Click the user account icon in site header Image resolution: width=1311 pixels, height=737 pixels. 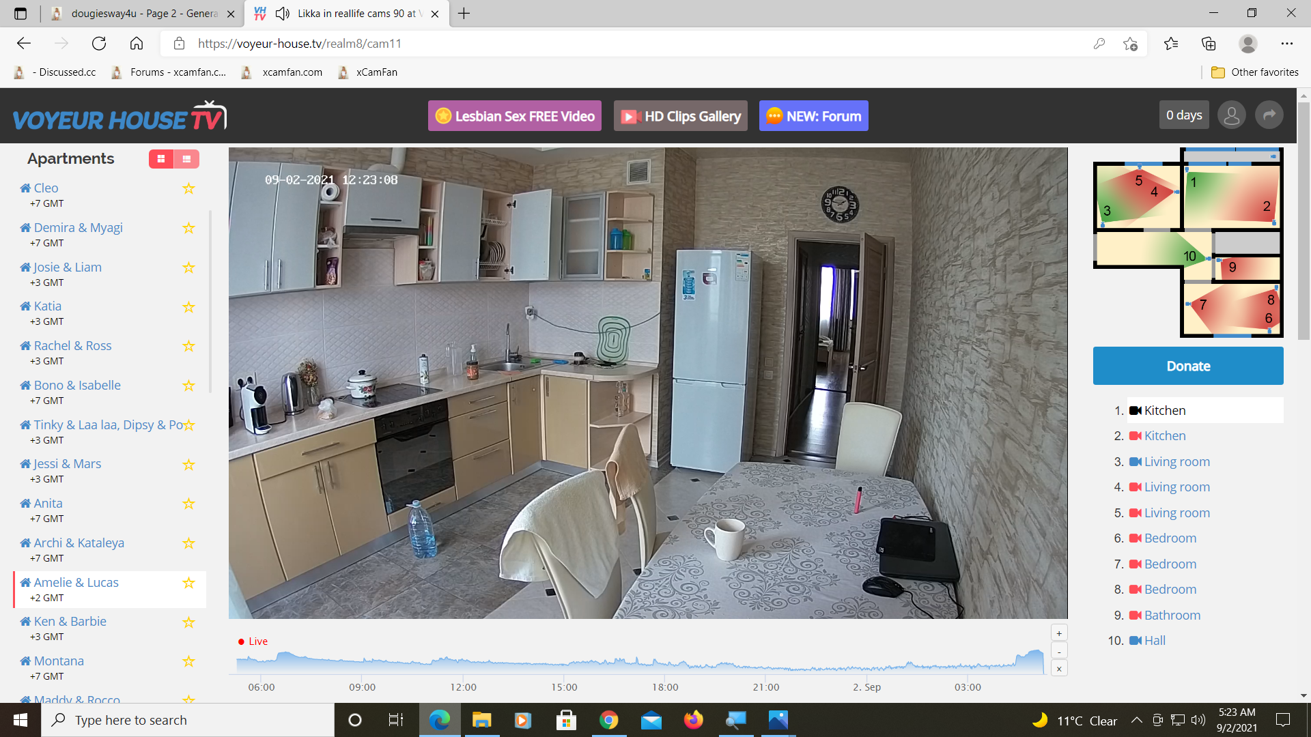1232,115
